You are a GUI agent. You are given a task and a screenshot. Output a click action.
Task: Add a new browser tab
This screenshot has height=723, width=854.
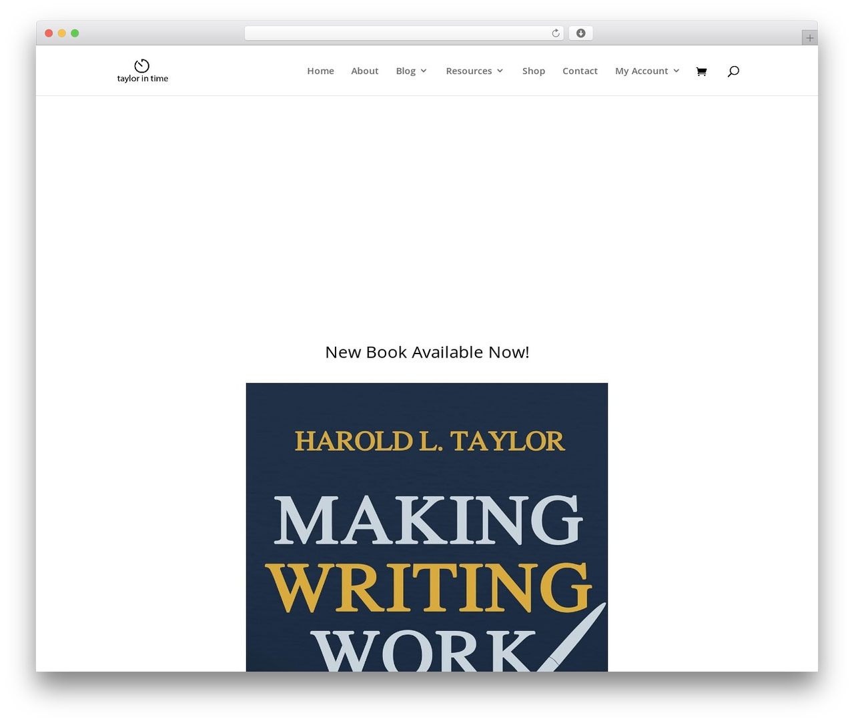809,38
